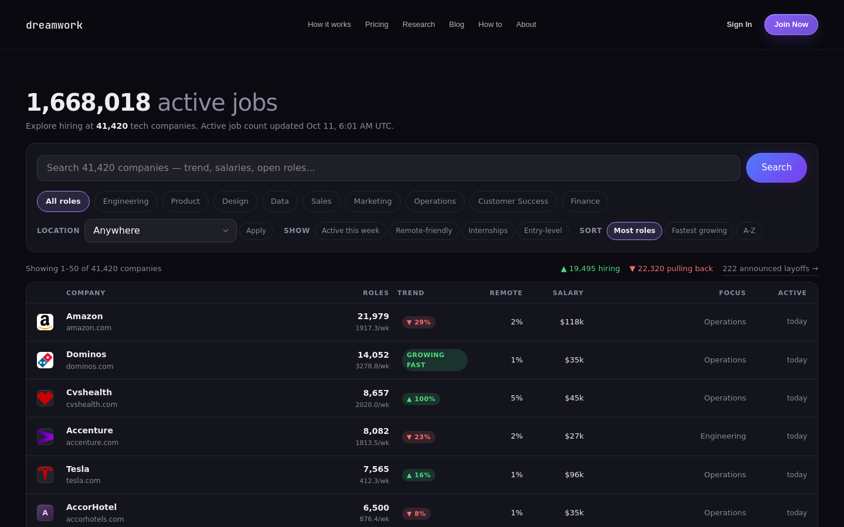844x527 pixels.
Task: Filter by Operations roles
Action: pos(435,201)
